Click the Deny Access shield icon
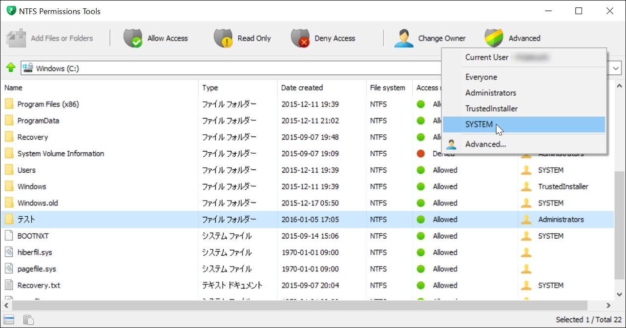 click(300, 38)
